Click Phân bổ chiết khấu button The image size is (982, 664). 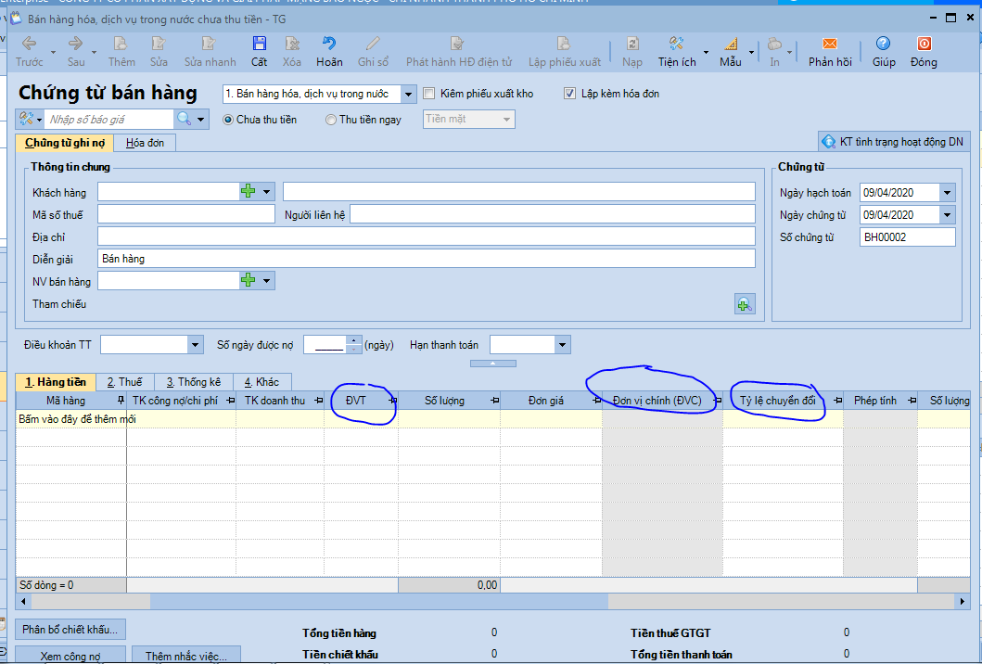(x=70, y=630)
